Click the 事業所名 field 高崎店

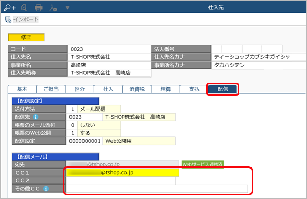point(109,65)
